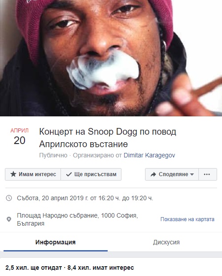The image size is (222, 276).
Task: Switch to the Информация tab
Action: point(56,242)
